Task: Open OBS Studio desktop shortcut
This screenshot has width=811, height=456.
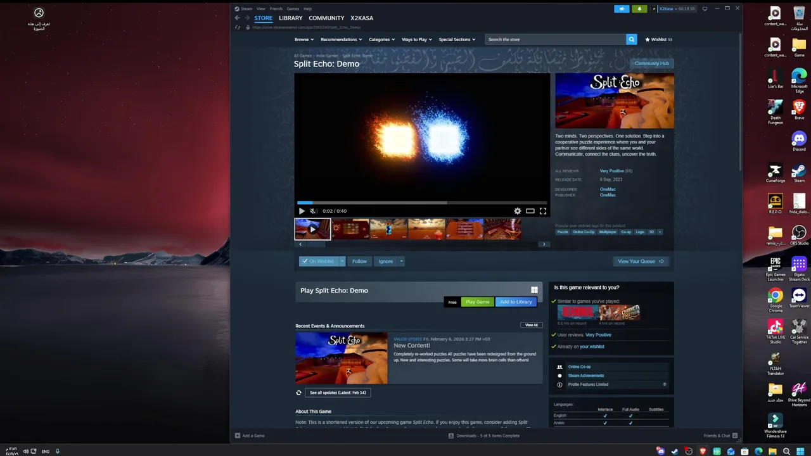Action: (x=799, y=235)
